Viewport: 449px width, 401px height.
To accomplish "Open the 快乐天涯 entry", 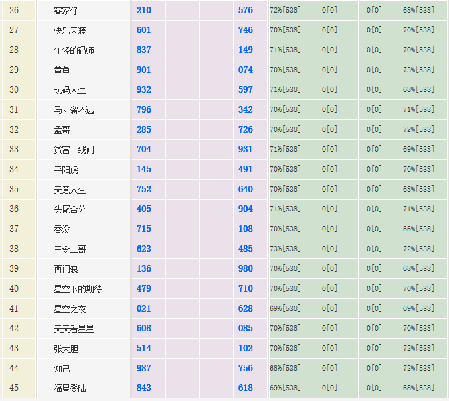I will 70,30.
